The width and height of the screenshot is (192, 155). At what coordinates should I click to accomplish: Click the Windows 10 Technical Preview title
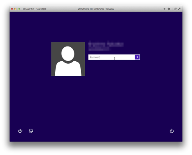pyautogui.click(x=96, y=9)
